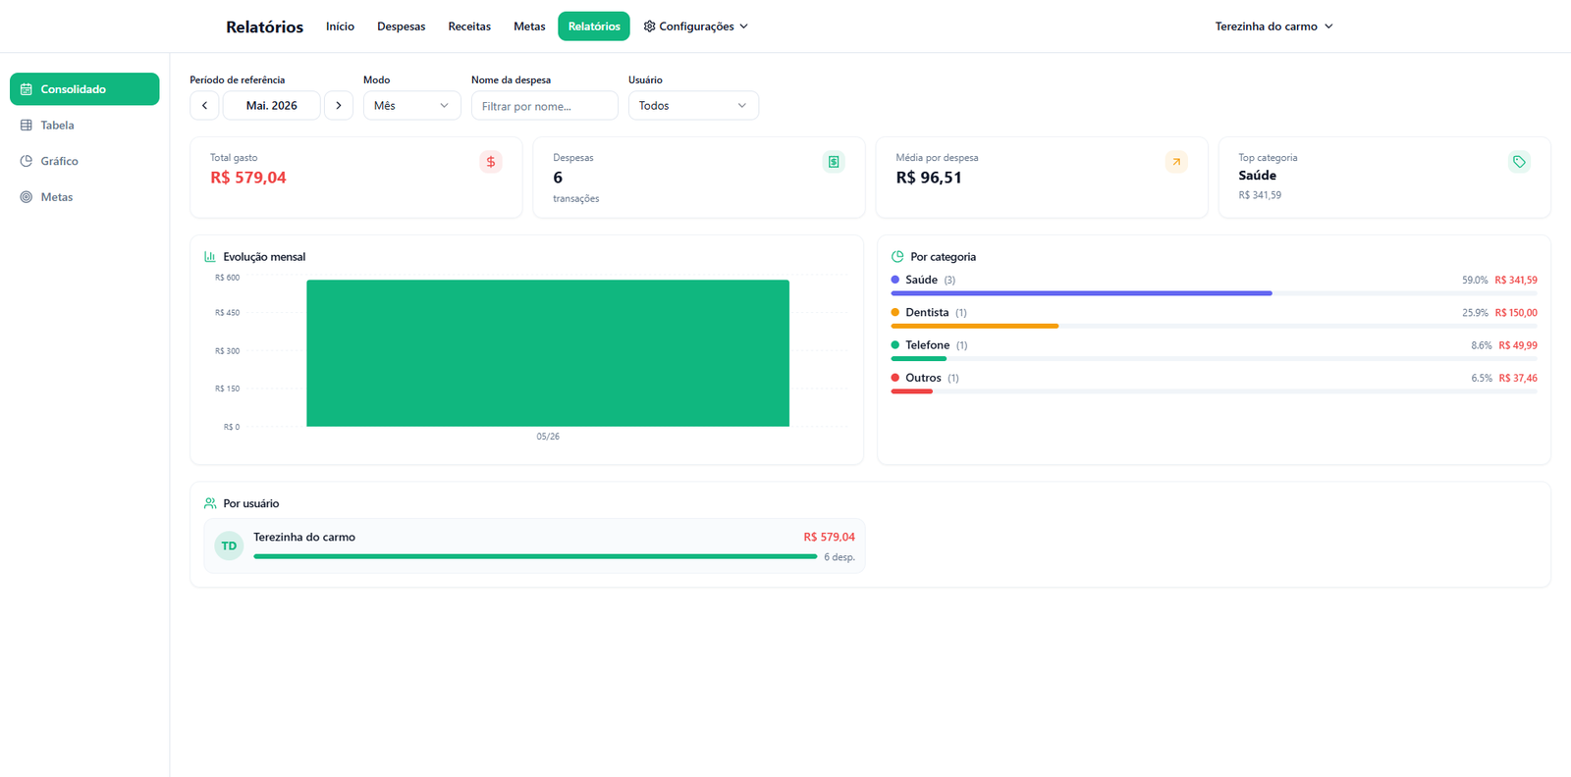Open the Metas tab in top navigation

[529, 26]
